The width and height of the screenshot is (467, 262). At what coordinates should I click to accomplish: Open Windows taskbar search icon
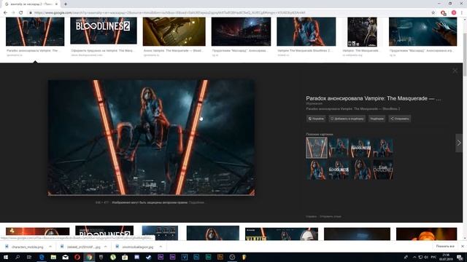click(18, 257)
